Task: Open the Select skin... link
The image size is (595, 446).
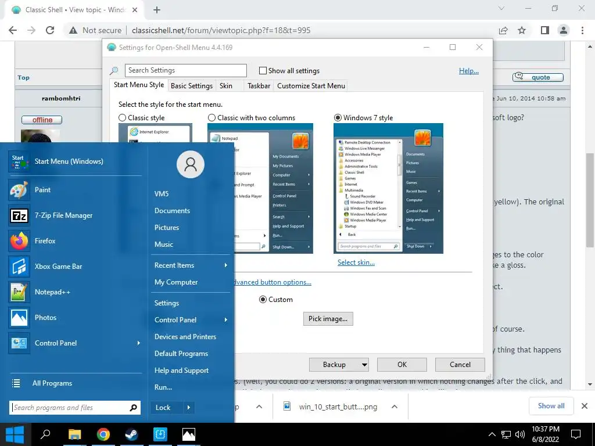Action: [356, 262]
